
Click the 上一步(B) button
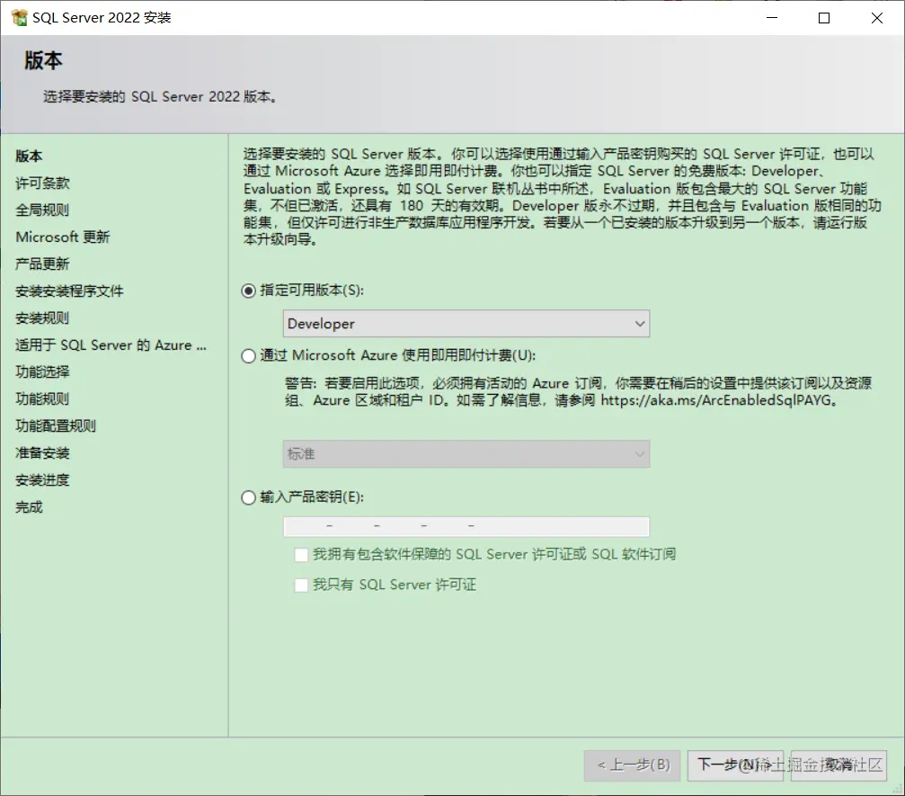tap(632, 765)
